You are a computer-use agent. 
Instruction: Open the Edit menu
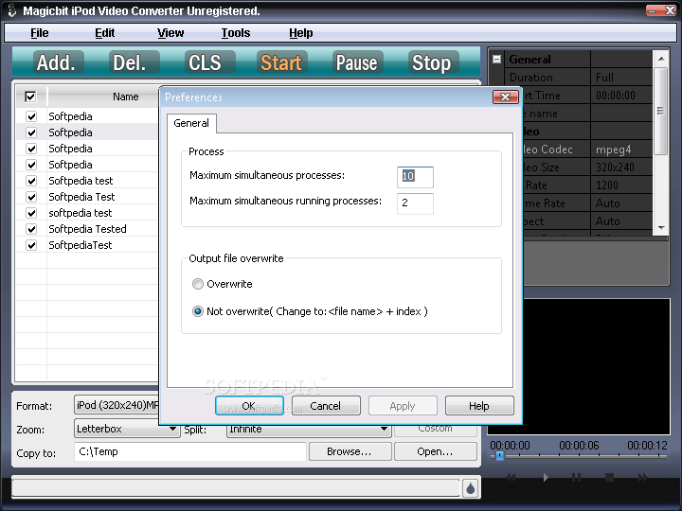click(105, 33)
